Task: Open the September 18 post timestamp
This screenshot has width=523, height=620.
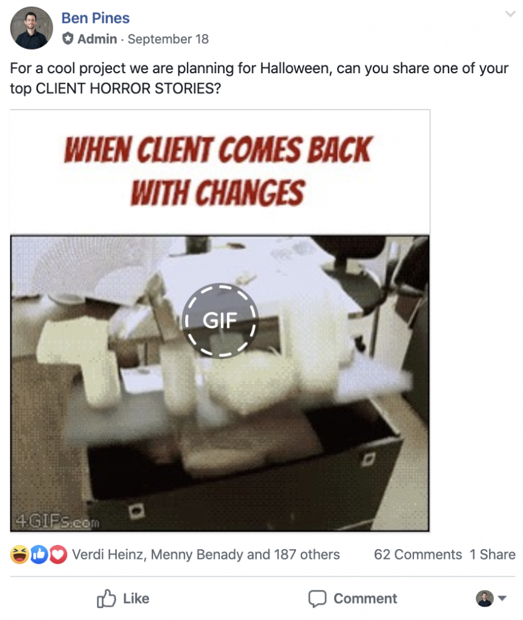Action: click(x=168, y=39)
